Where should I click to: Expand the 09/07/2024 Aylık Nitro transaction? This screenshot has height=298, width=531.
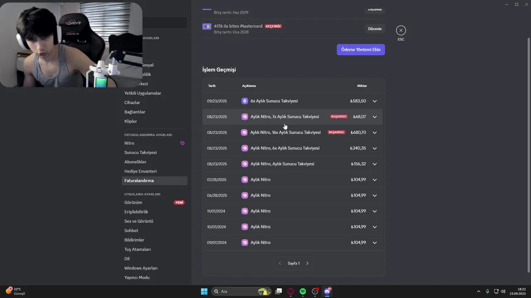(375, 243)
